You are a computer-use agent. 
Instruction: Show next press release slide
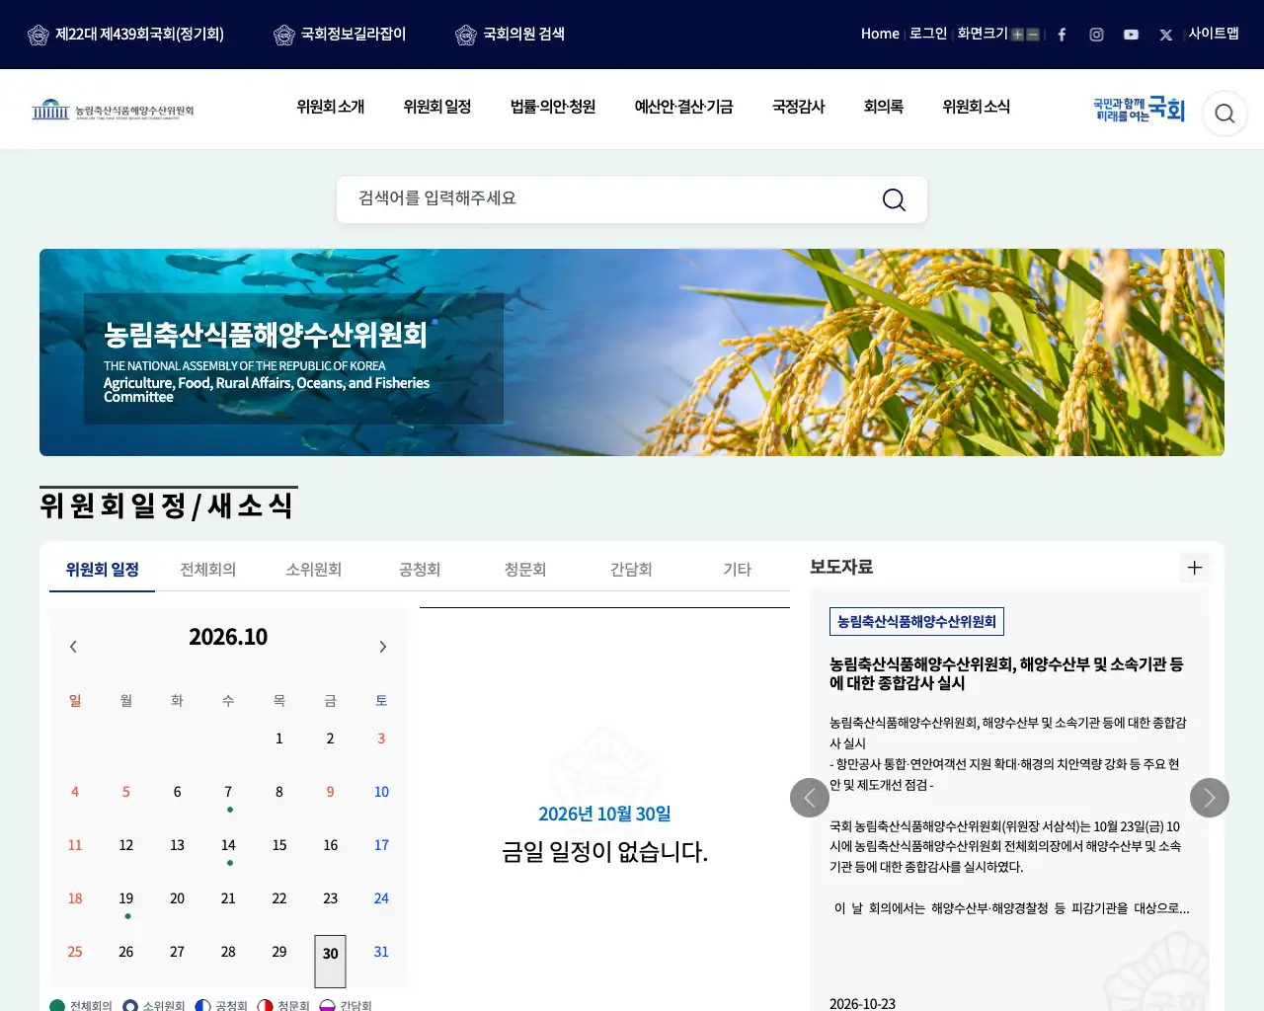point(1210,798)
